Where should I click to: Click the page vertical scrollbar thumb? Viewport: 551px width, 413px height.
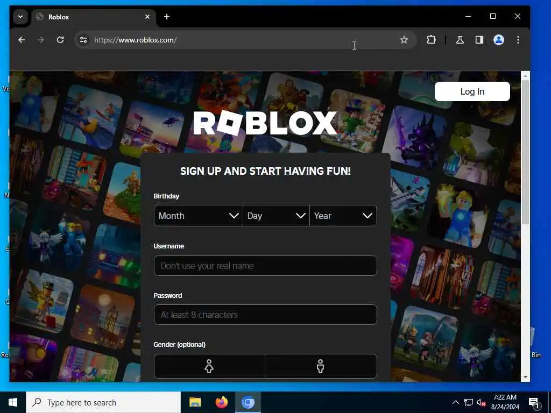[525, 152]
